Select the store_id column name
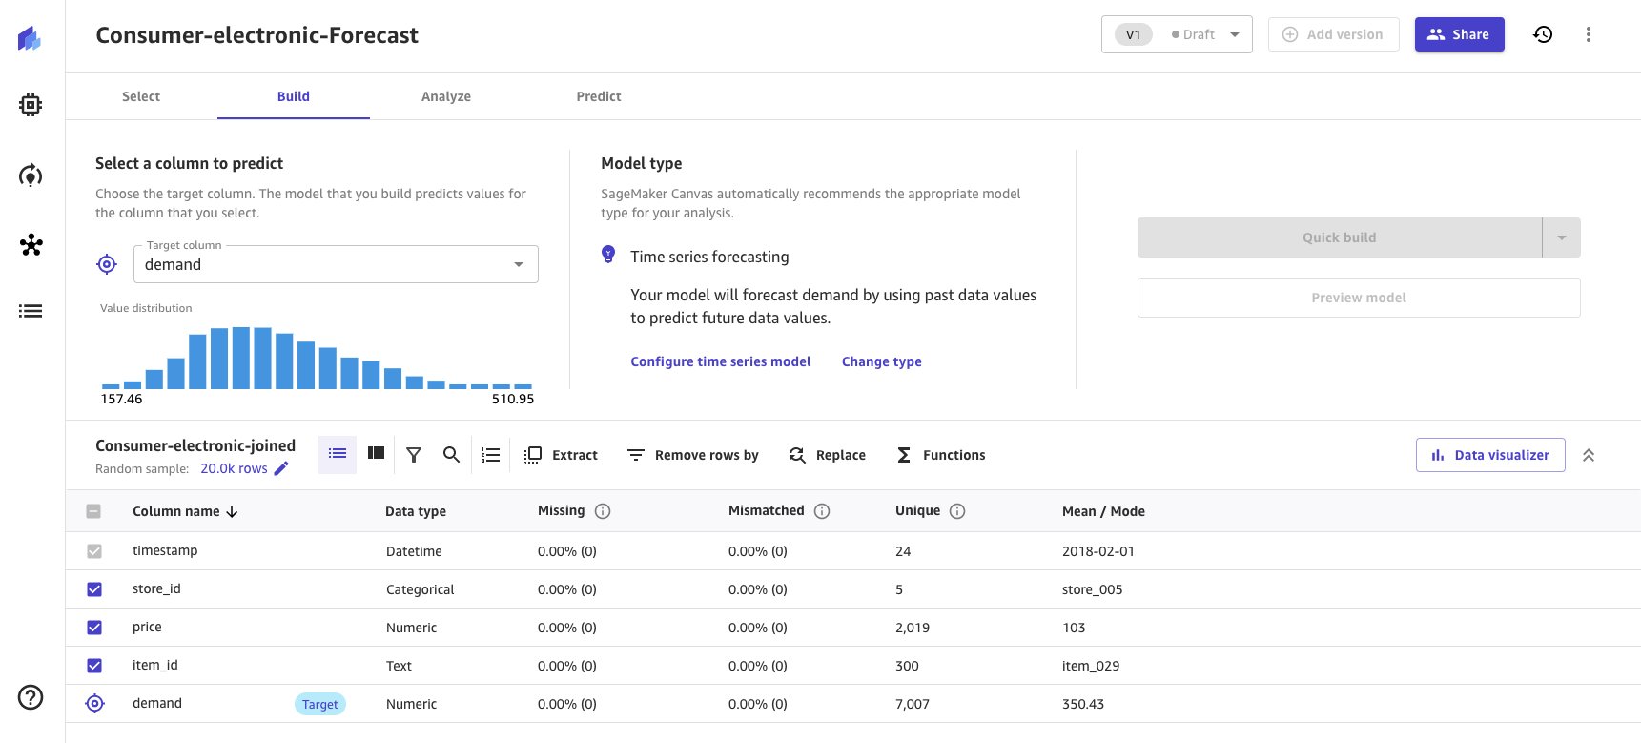 (156, 588)
